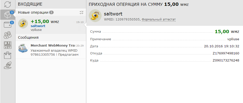243x103 pixels.
Task: Click the 19:10 operation timestamp
Action: [x=80, y=22]
